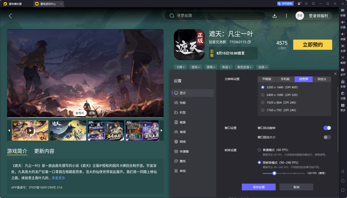Toggle 窗口自动旋转 auto-rotate switch
This screenshot has width=347, height=198.
tap(327, 128)
